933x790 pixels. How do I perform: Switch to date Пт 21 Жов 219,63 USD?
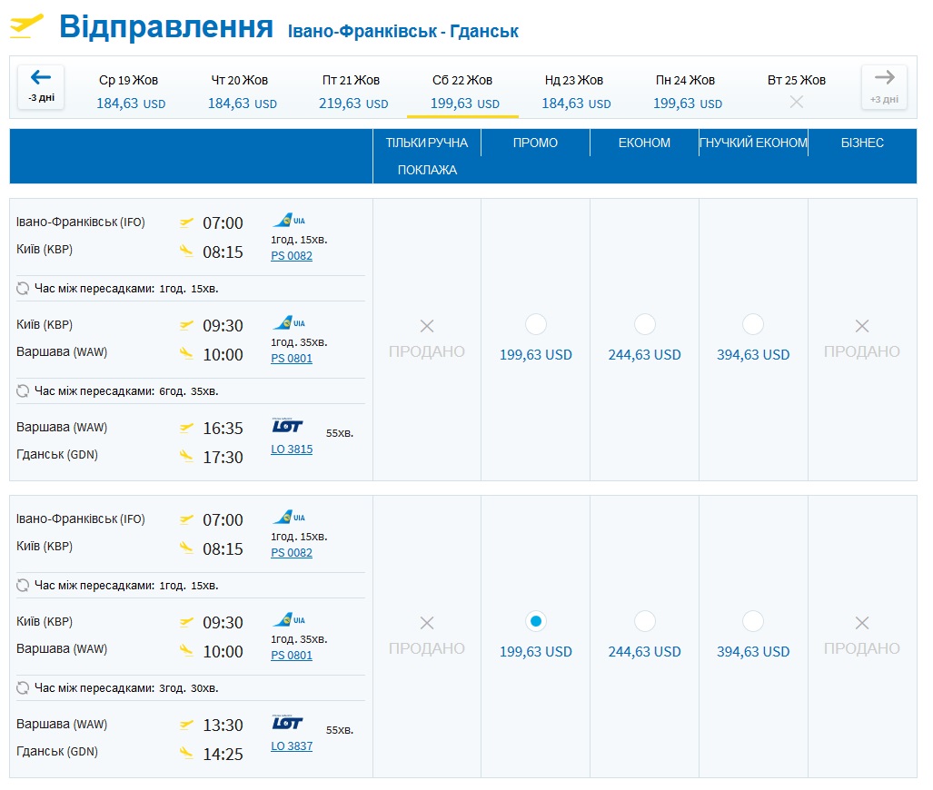pos(352,91)
